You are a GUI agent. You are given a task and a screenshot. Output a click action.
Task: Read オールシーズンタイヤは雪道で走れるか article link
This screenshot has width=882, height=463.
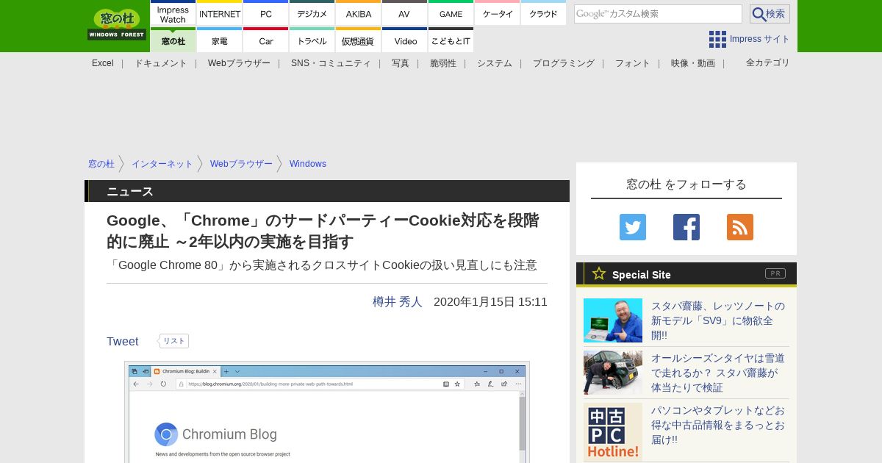(718, 373)
